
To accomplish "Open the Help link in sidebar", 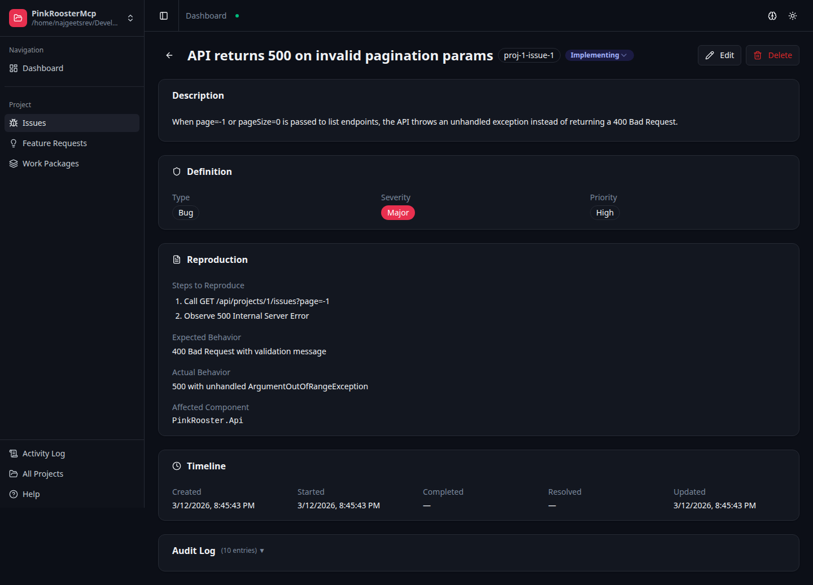I will pyautogui.click(x=72, y=494).
